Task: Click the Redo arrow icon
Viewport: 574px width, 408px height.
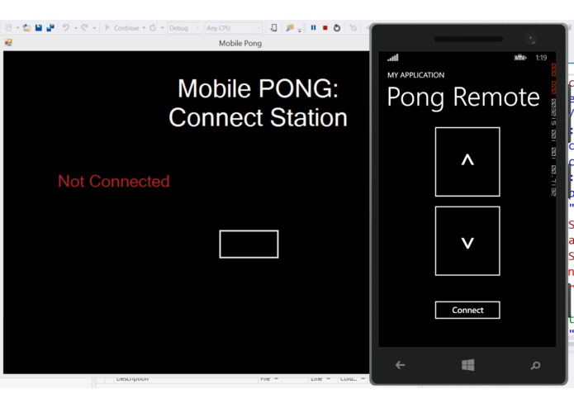Action: [84, 28]
